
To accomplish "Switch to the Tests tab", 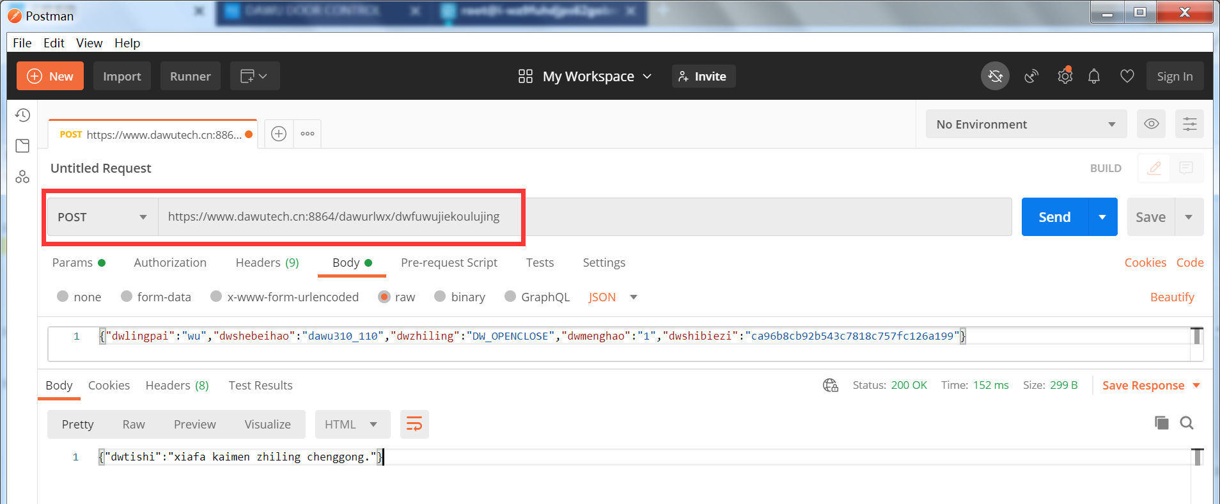I will tap(540, 262).
